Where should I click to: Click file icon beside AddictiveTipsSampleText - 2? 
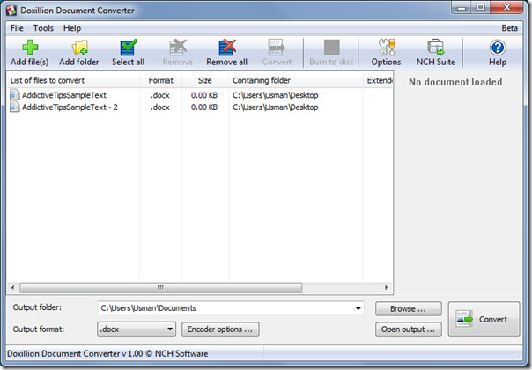click(15, 107)
